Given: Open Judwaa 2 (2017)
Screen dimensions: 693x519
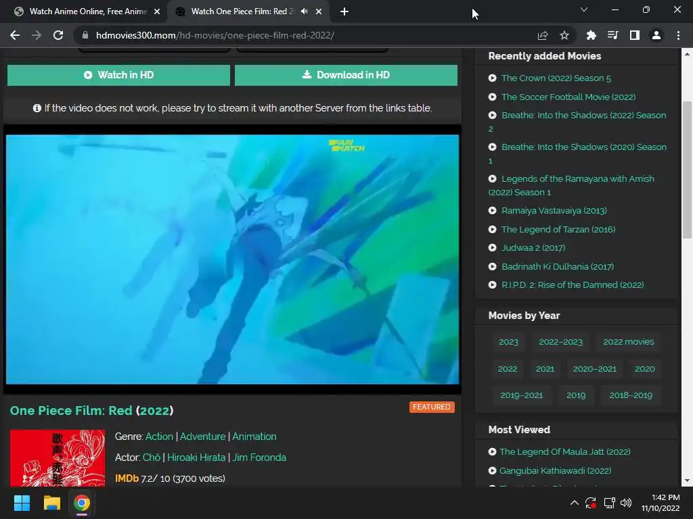Looking at the screenshot, I should point(533,247).
